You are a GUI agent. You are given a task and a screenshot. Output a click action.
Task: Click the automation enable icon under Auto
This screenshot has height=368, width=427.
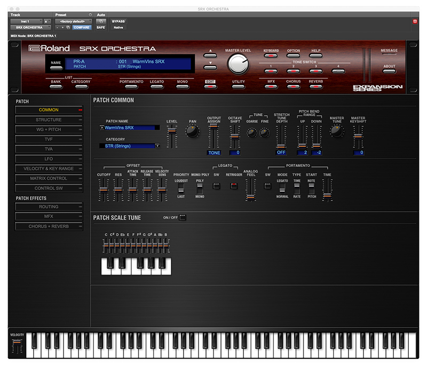point(101,21)
